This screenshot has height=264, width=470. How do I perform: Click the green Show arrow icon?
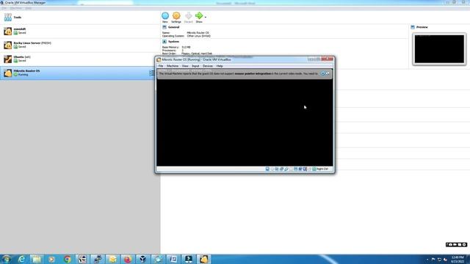click(199, 15)
